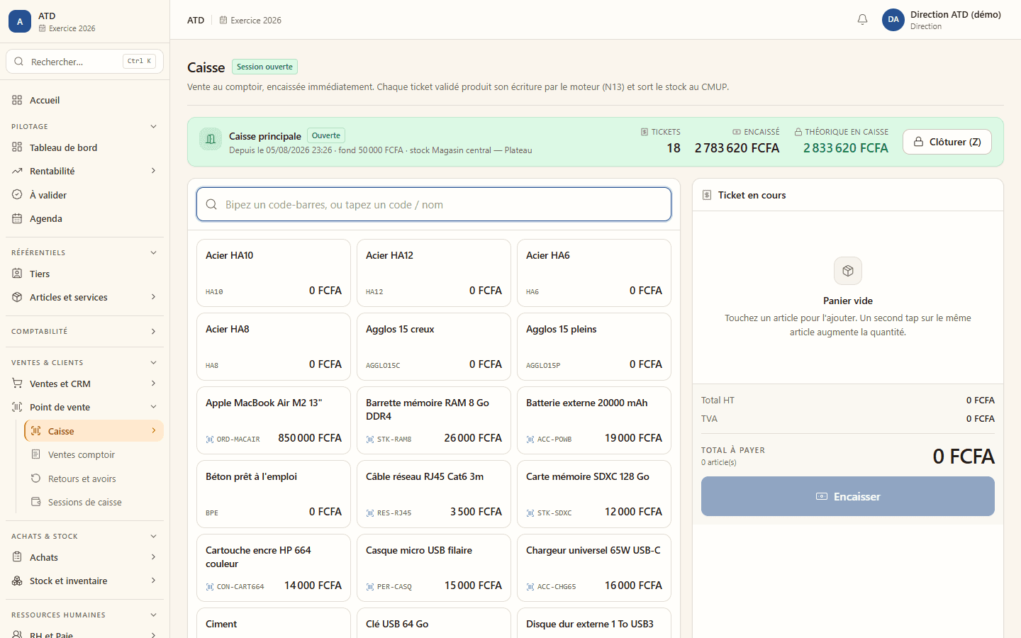This screenshot has height=638, width=1021.
Task: Click the Retours et avoirs undo icon
Action: pyautogui.click(x=35, y=478)
